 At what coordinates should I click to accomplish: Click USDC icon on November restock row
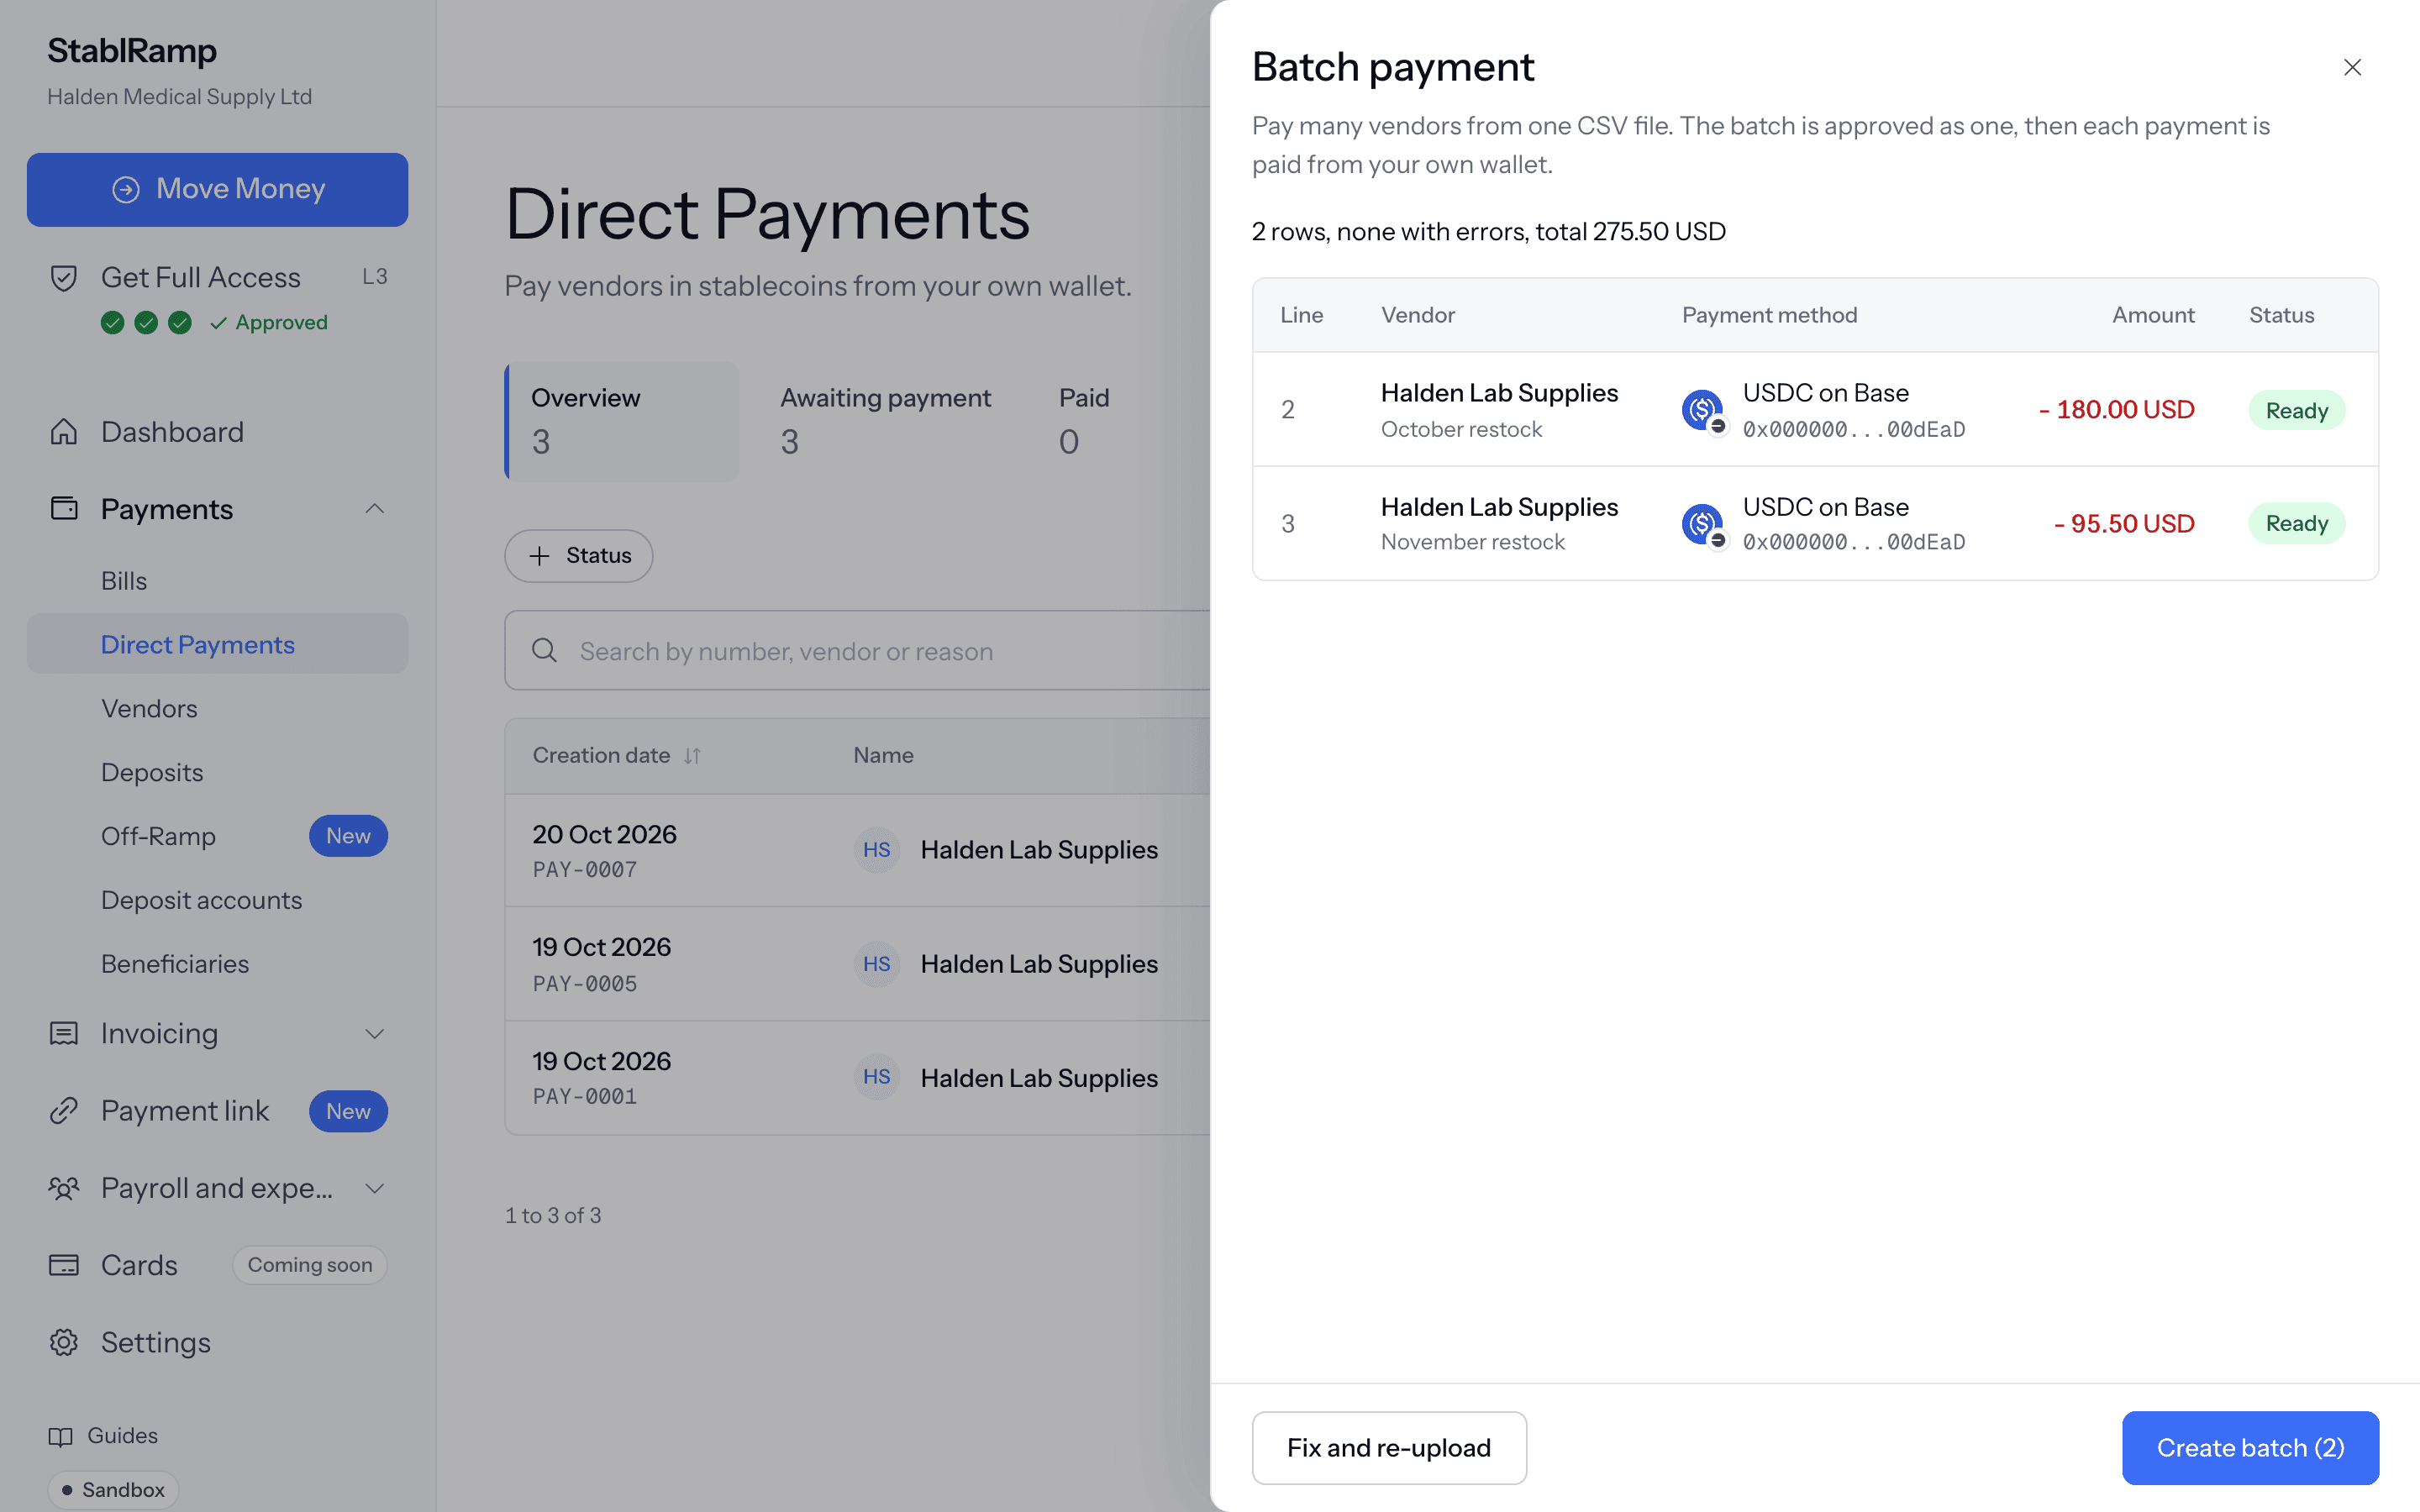(x=1703, y=525)
